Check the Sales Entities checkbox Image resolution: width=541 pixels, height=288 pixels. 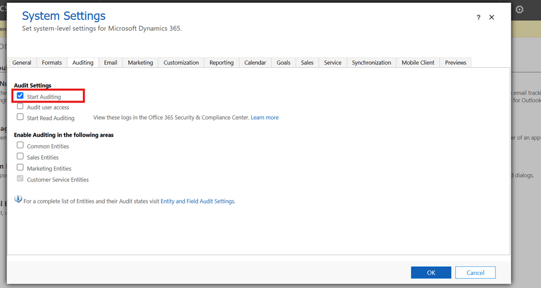click(x=21, y=156)
